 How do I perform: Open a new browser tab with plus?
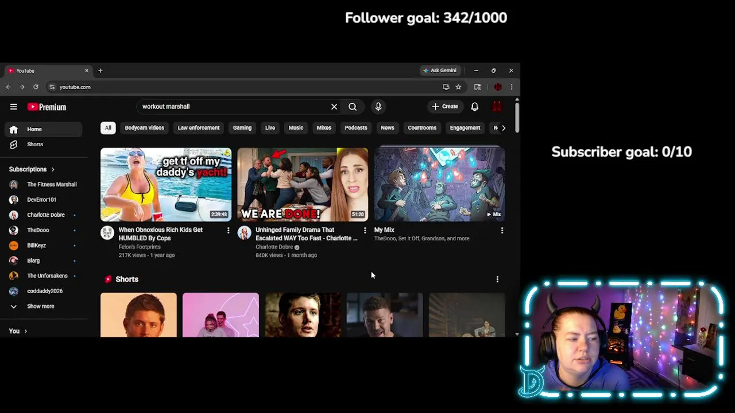click(100, 71)
